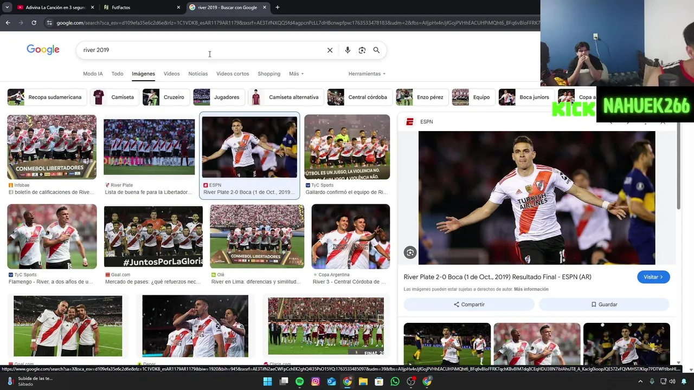Viewport: 694px width, 390px height.
Task: Switch to Shopping tab
Action: pyautogui.click(x=269, y=74)
